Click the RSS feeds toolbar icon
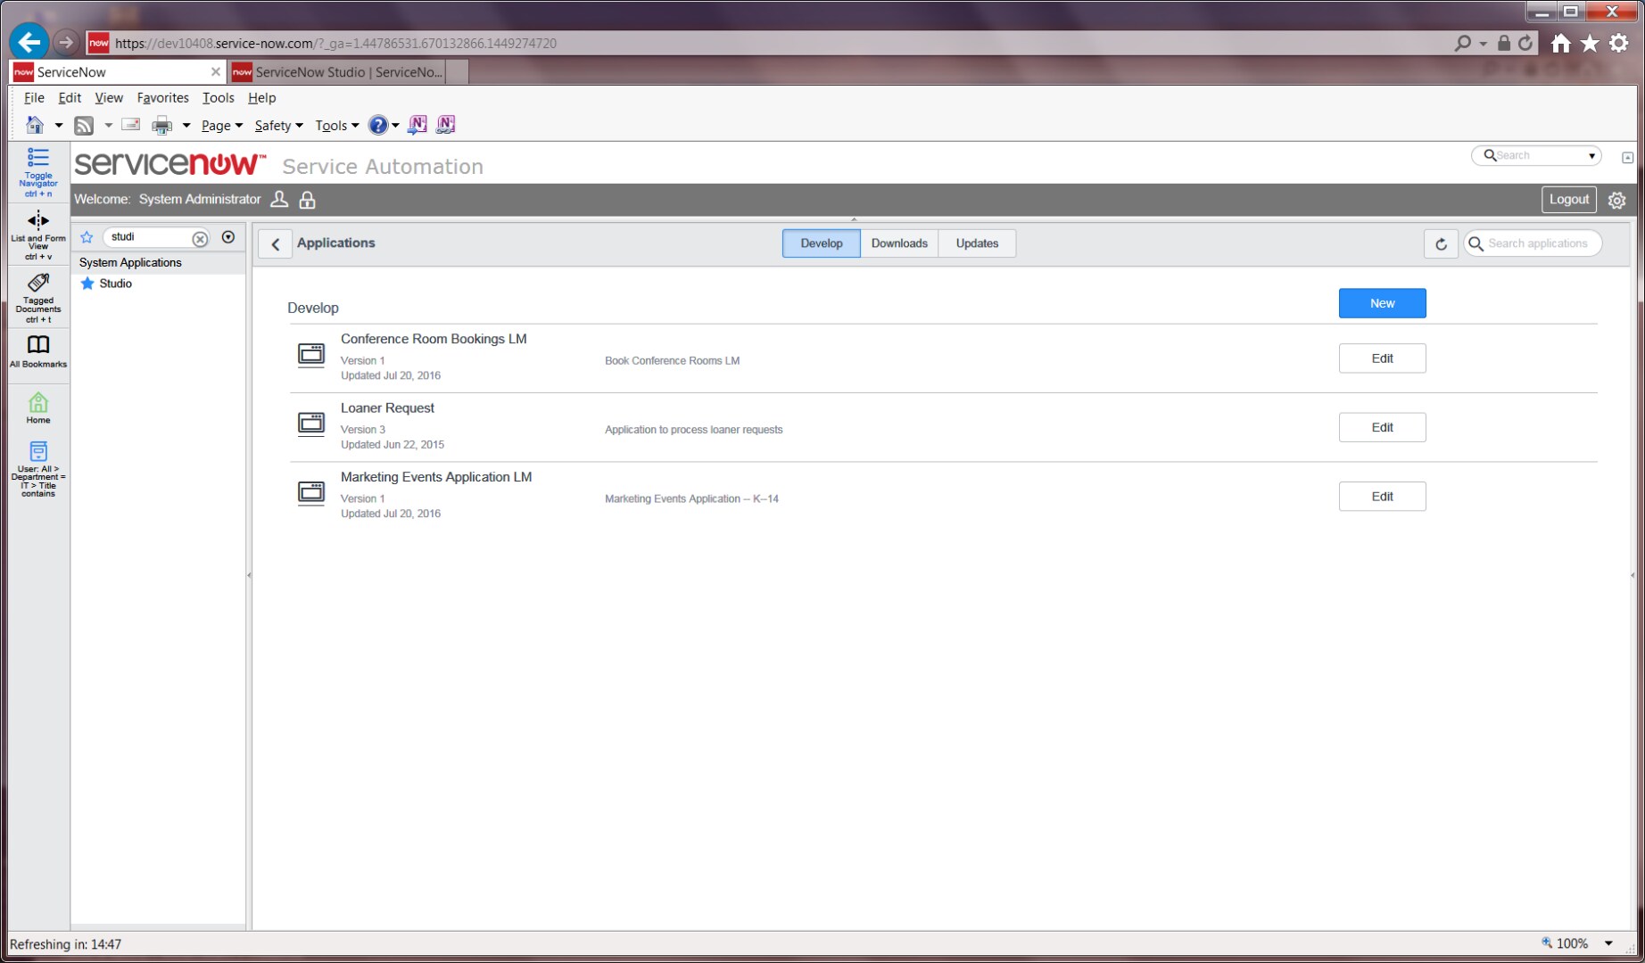Image resolution: width=1645 pixels, height=963 pixels. pyautogui.click(x=84, y=126)
